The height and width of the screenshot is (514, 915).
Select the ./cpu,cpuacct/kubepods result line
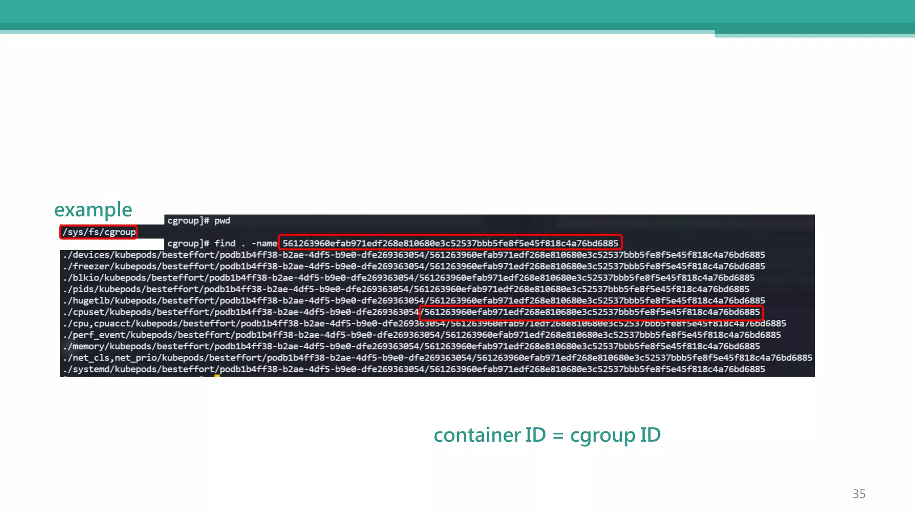pos(424,323)
